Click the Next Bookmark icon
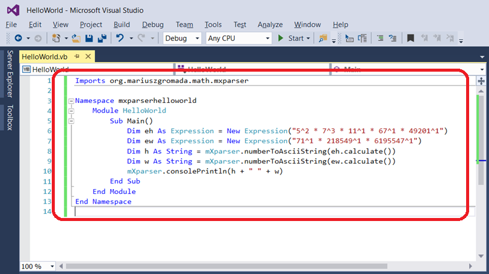Image resolution: width=489 pixels, height=274 pixels. click(x=437, y=39)
